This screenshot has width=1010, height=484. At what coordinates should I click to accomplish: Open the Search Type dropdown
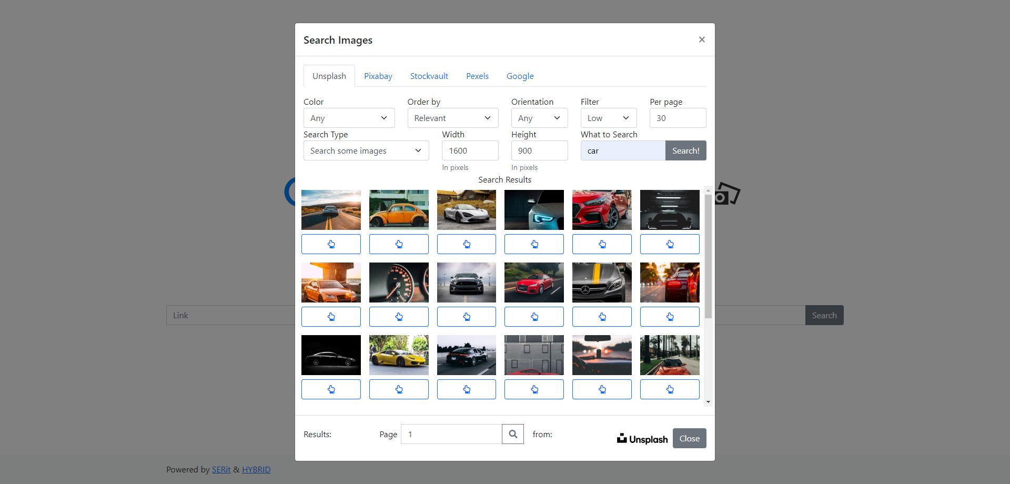point(366,150)
